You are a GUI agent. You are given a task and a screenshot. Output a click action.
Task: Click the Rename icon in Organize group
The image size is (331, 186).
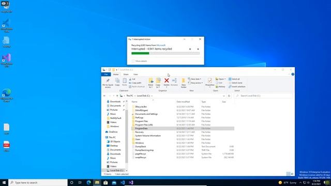click(174, 82)
